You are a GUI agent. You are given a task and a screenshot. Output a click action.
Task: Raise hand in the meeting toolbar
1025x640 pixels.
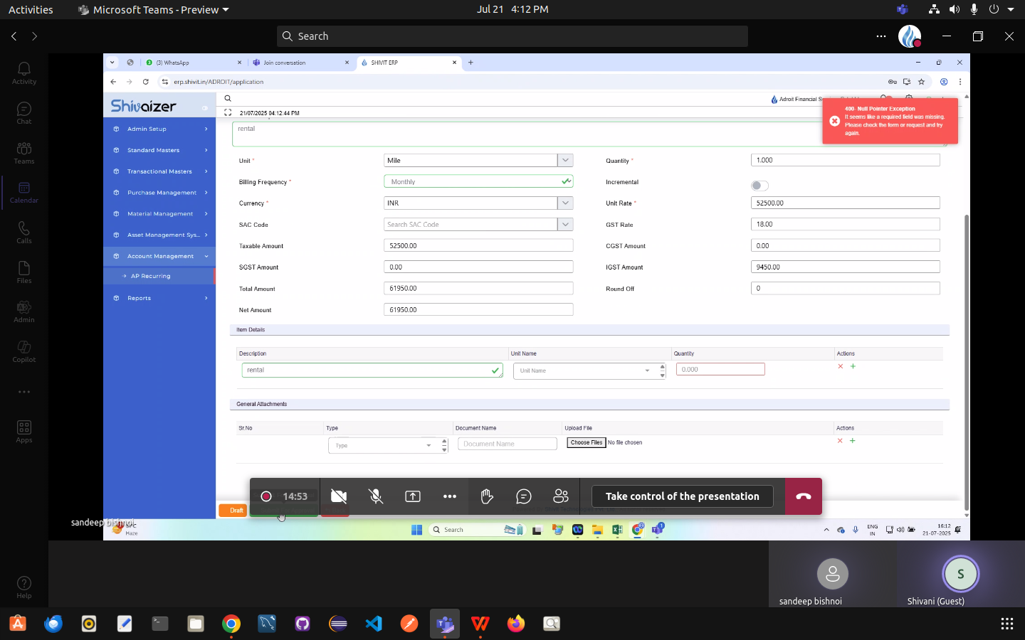coord(487,496)
